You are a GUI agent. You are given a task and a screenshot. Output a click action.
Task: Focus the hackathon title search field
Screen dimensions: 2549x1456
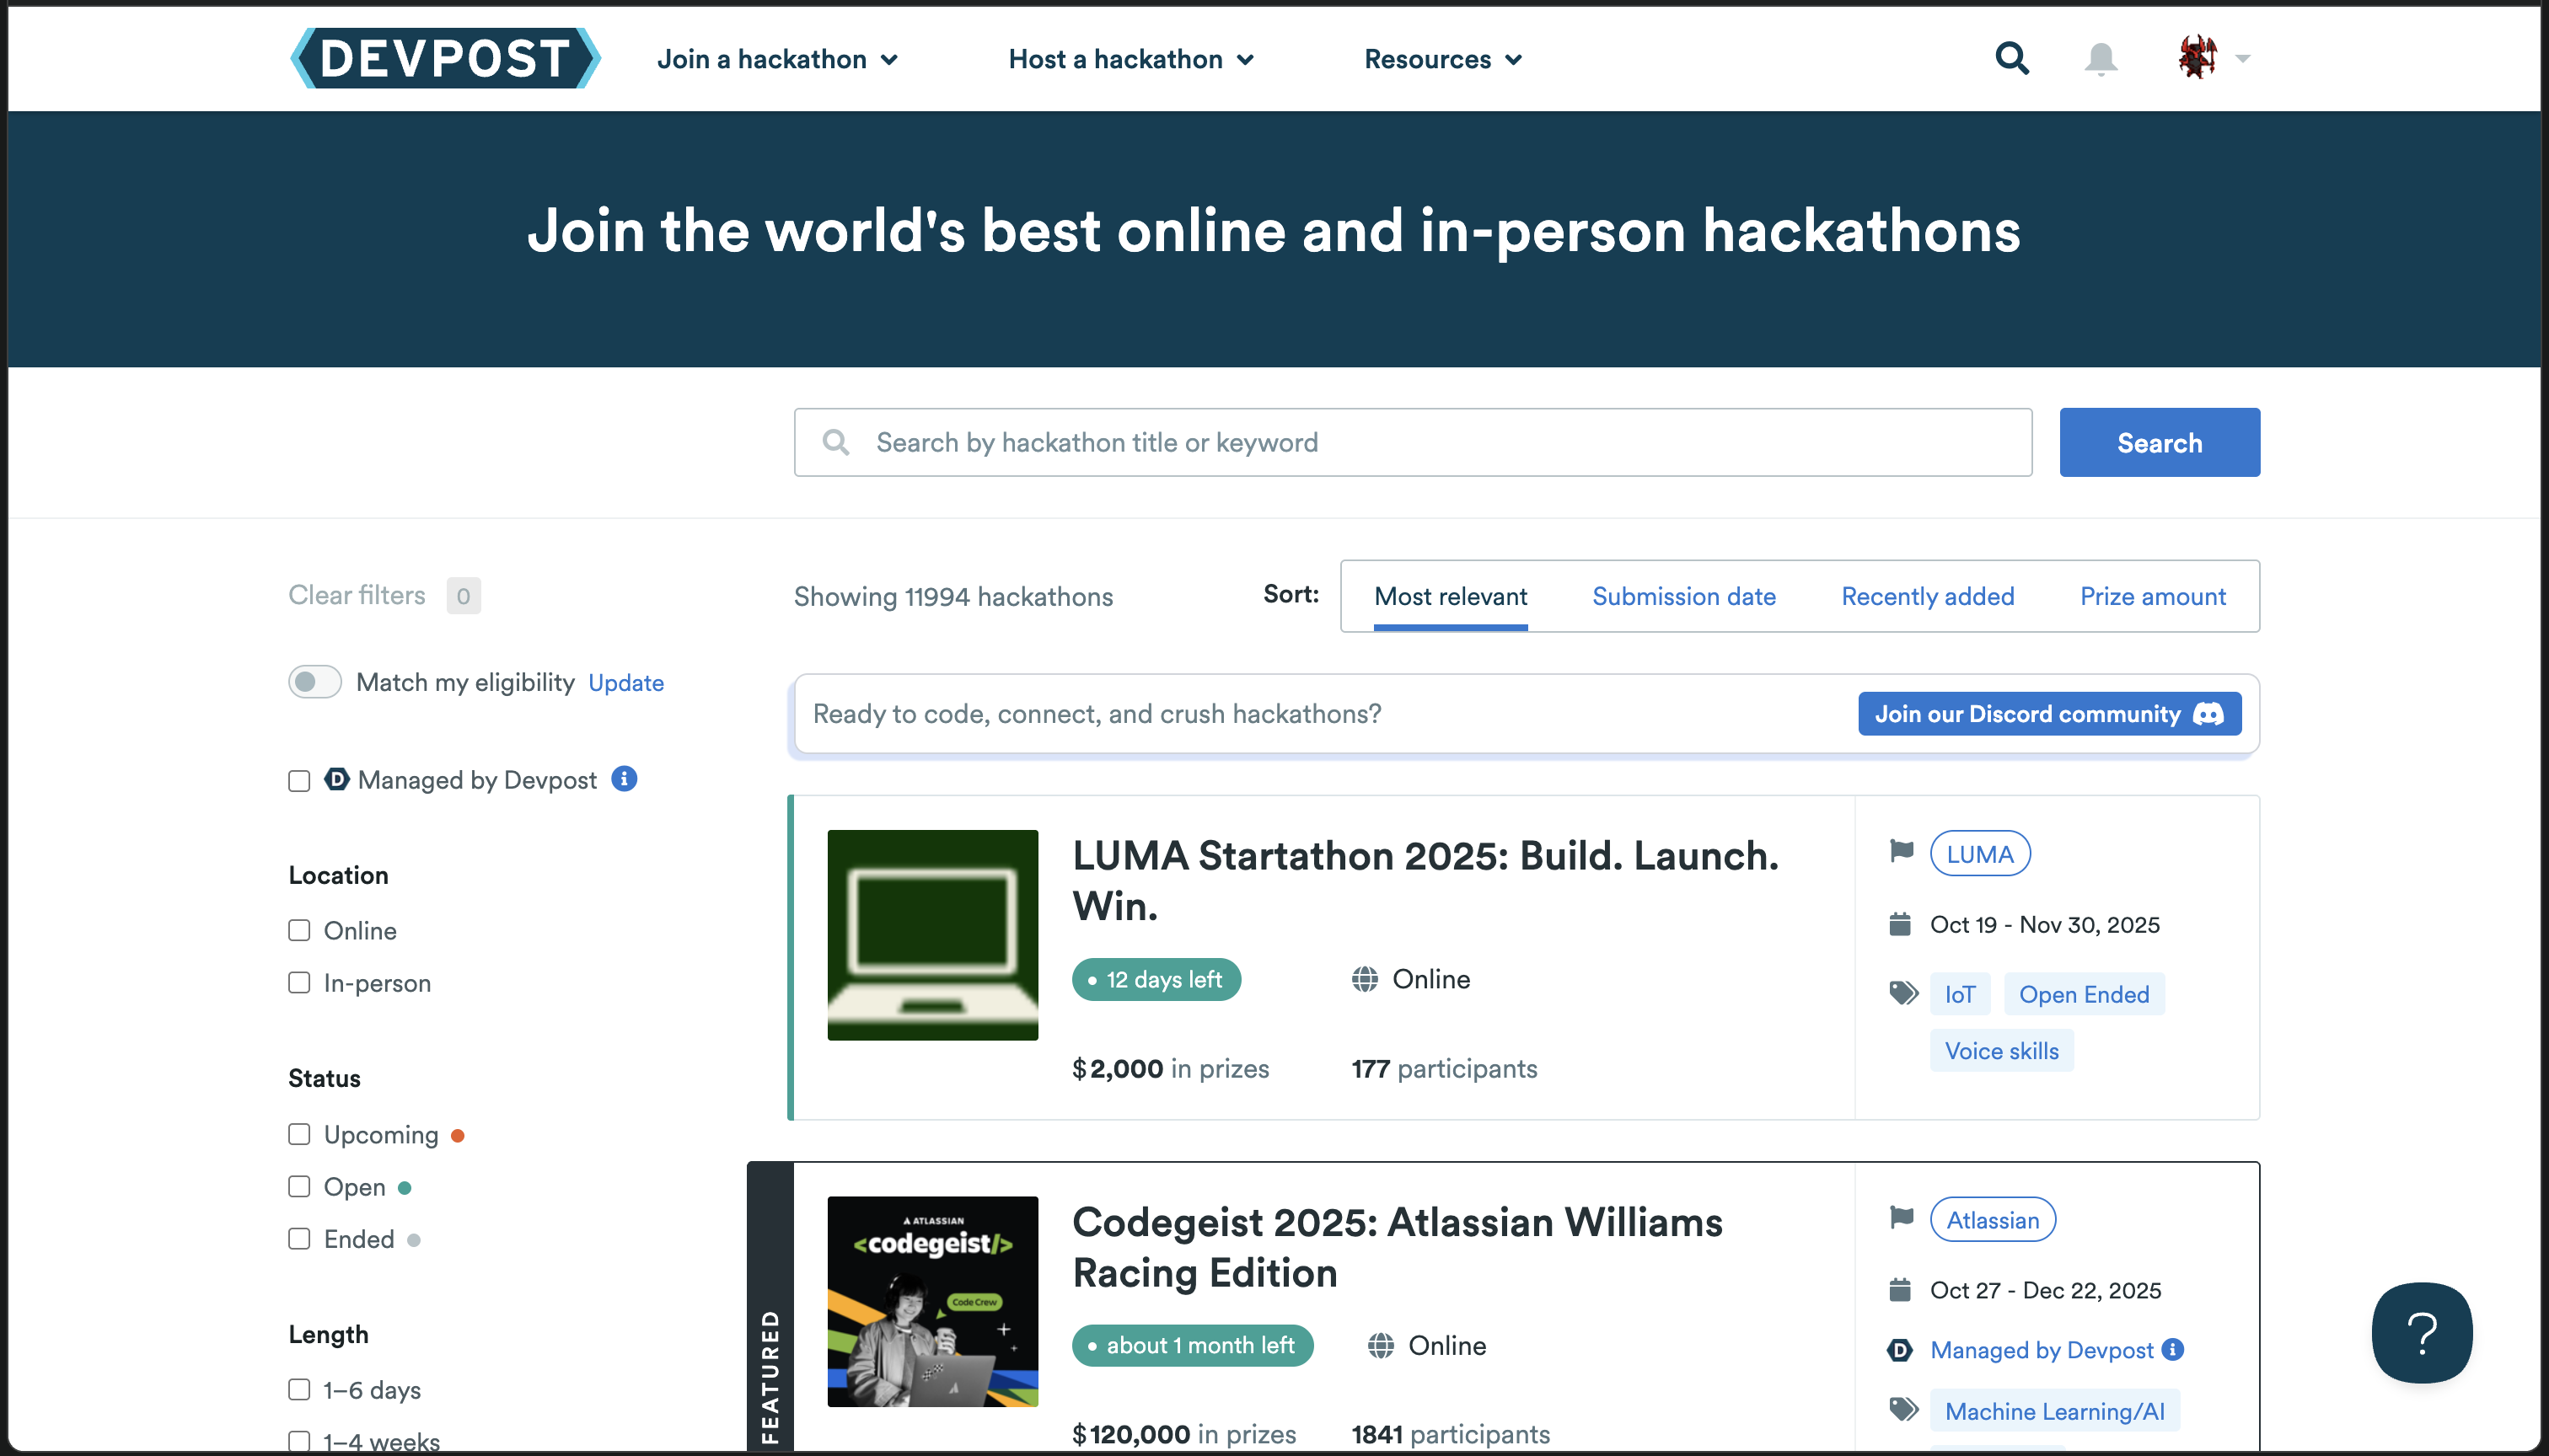(1413, 442)
